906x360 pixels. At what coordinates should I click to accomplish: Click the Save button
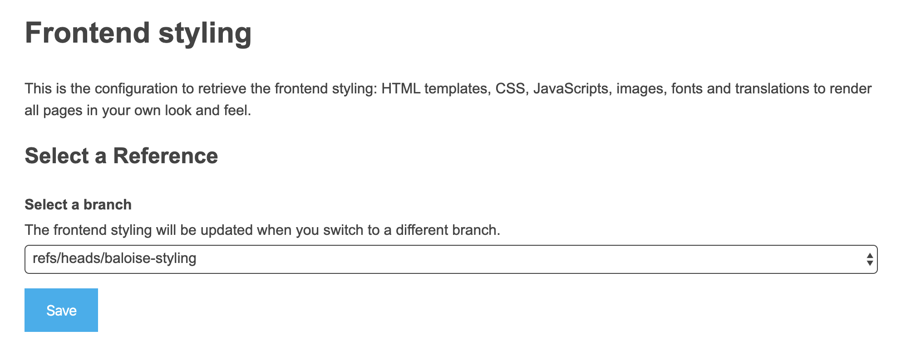click(x=61, y=310)
